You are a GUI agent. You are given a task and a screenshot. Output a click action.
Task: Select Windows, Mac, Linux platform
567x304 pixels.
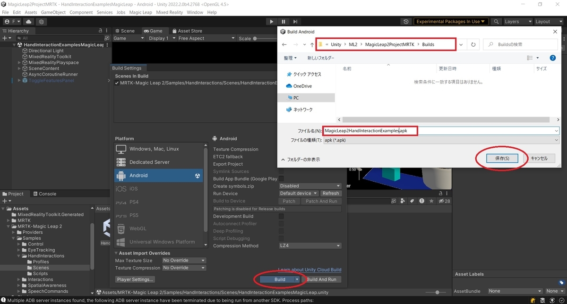160,149
